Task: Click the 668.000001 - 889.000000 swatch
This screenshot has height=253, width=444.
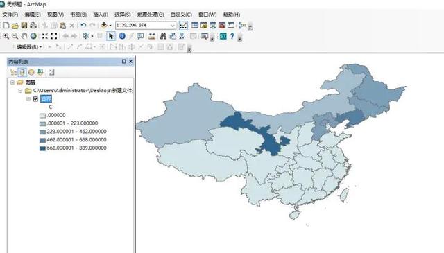Action: (42, 148)
